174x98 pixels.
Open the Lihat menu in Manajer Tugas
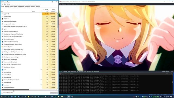8,4
